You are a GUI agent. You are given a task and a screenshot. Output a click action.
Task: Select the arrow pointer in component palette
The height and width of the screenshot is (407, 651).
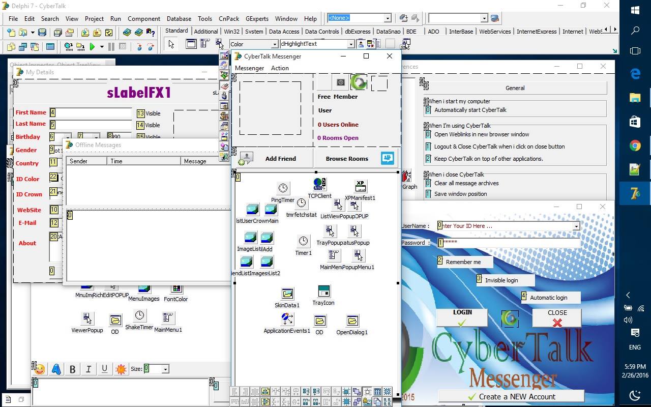pyautogui.click(x=171, y=44)
